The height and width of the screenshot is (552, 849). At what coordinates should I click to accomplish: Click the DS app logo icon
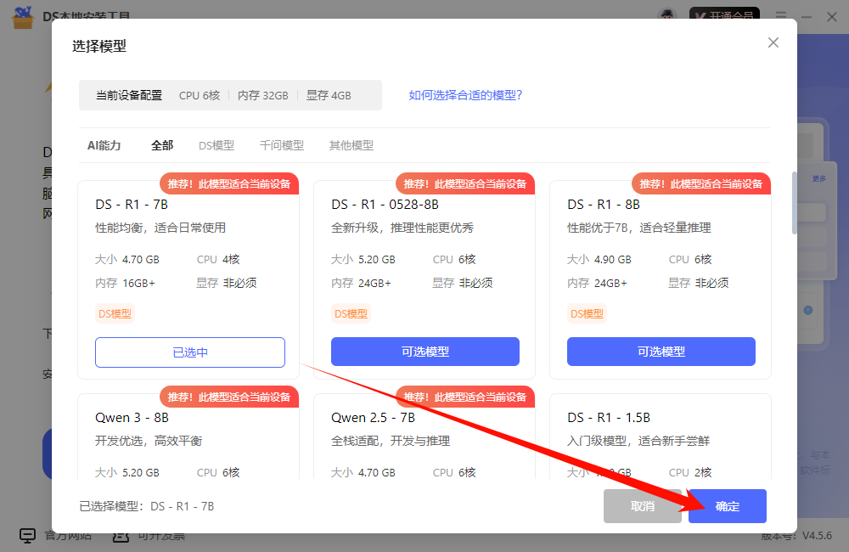point(22,16)
